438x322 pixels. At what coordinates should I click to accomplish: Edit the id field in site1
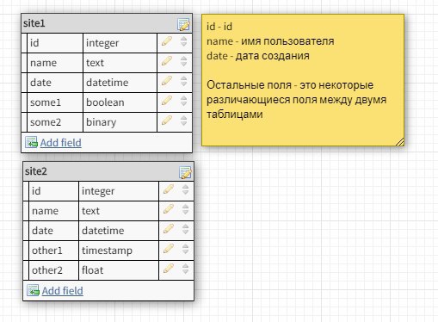(x=167, y=41)
